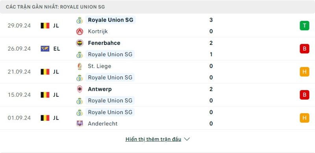
Task: Click Royale Union SG crest in Kortrijk match
Action: pyautogui.click(x=80, y=20)
